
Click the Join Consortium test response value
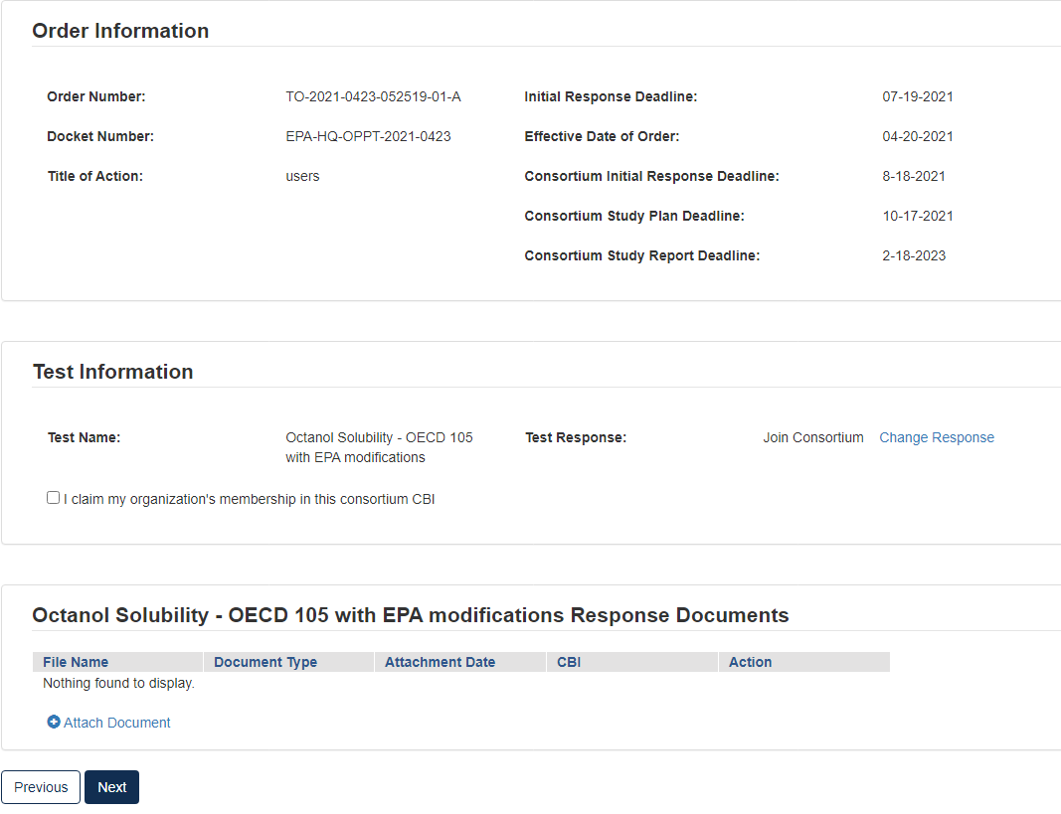pyautogui.click(x=812, y=437)
